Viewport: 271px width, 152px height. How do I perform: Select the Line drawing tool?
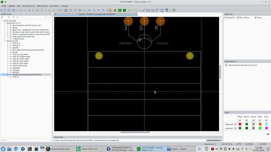tap(143, 10)
